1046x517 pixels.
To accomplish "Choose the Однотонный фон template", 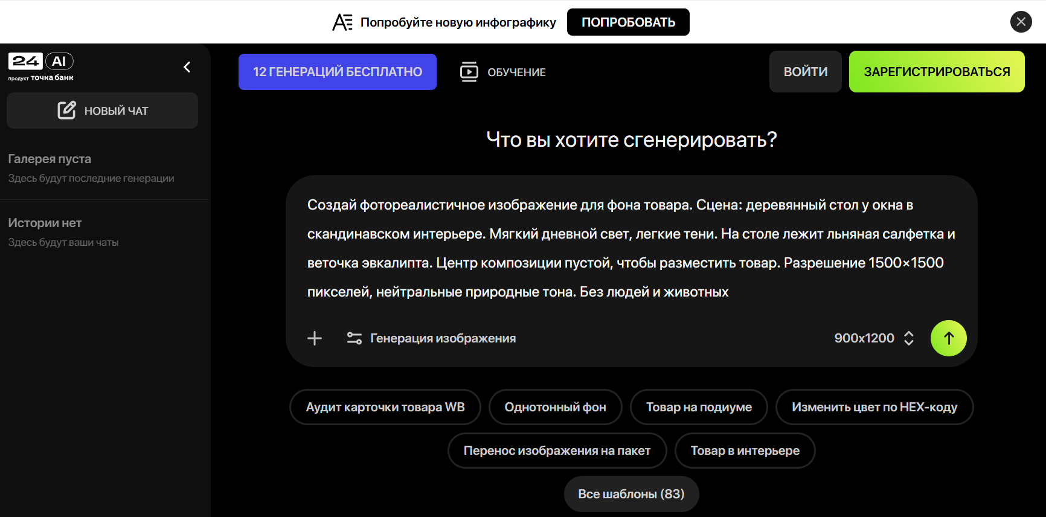I will click(556, 407).
